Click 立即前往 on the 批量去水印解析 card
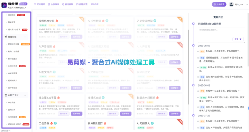The height and width of the screenshot is (132, 249). (175, 114)
